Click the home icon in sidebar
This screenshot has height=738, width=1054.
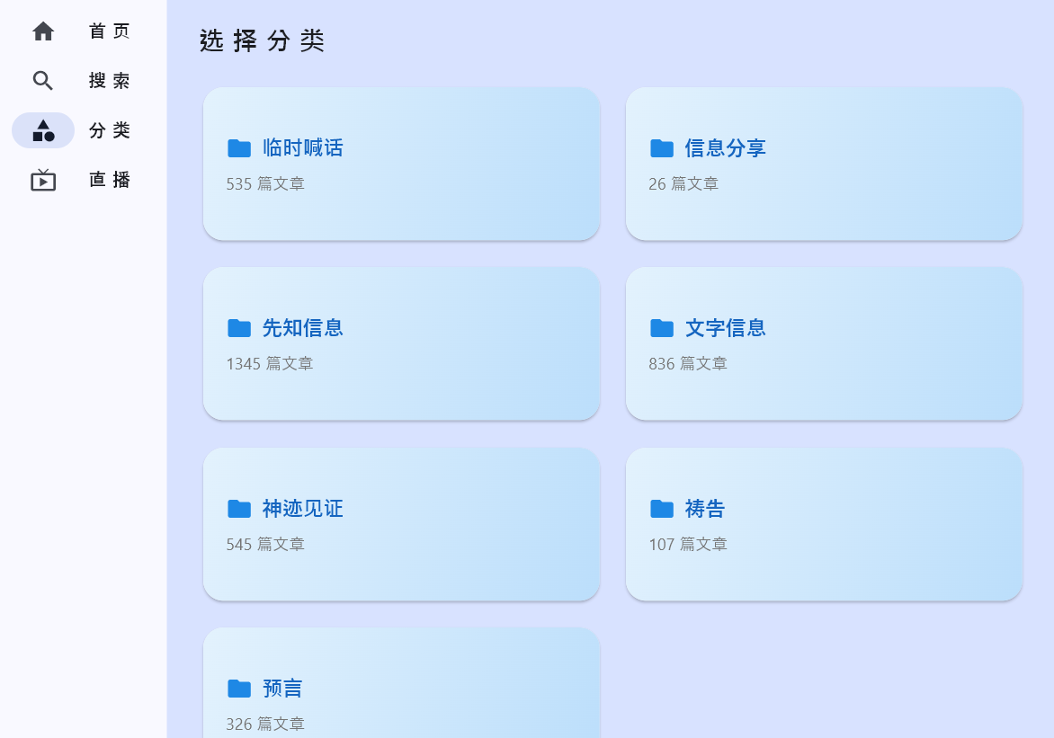tap(43, 31)
